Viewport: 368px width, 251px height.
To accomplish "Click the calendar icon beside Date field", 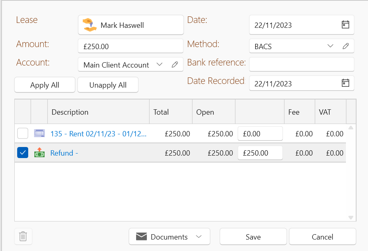I will pos(346,25).
